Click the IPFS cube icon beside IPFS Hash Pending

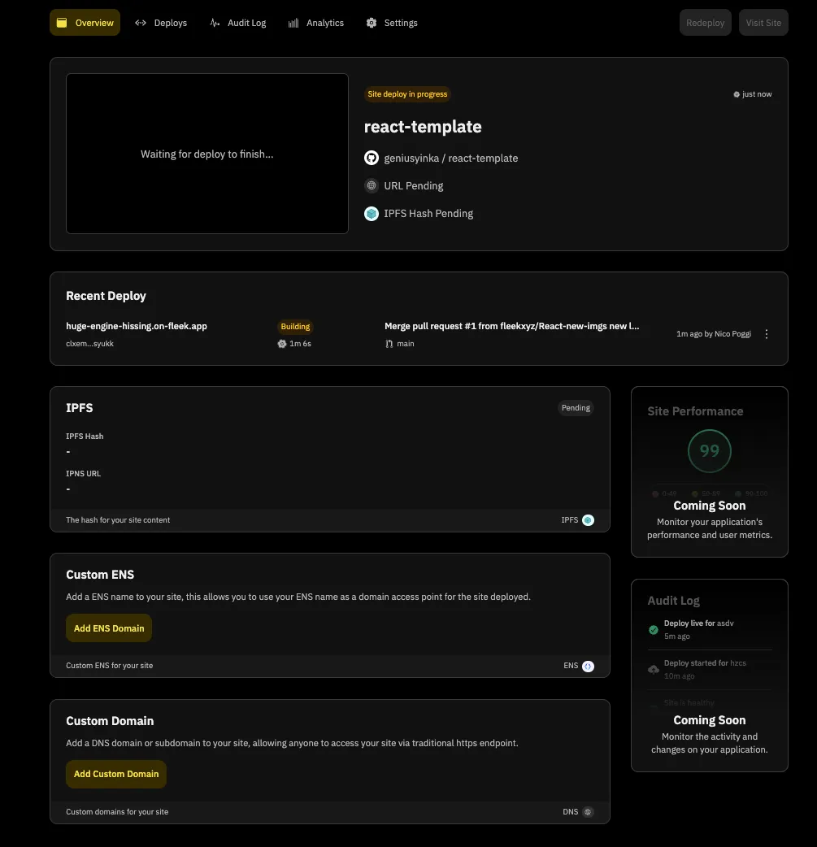point(372,214)
